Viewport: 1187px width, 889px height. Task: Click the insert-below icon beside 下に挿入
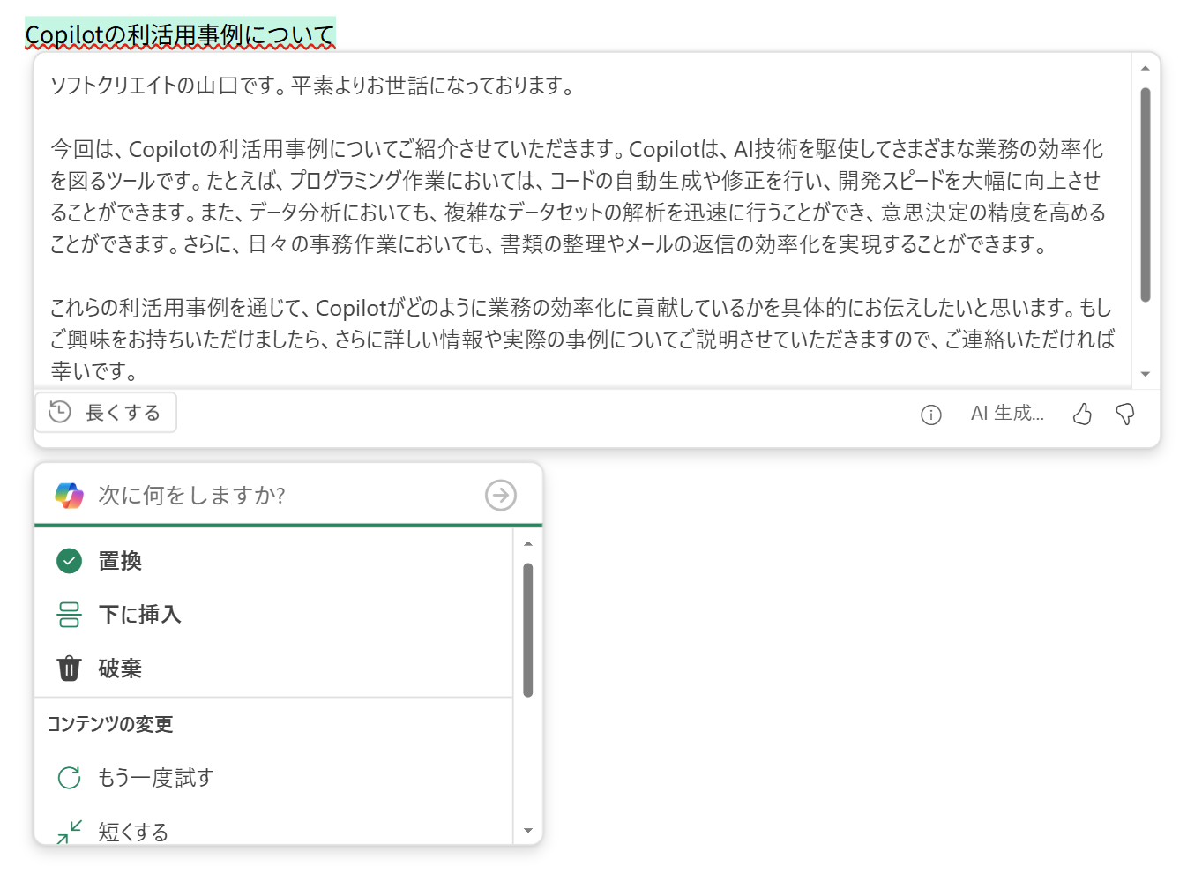(x=69, y=614)
